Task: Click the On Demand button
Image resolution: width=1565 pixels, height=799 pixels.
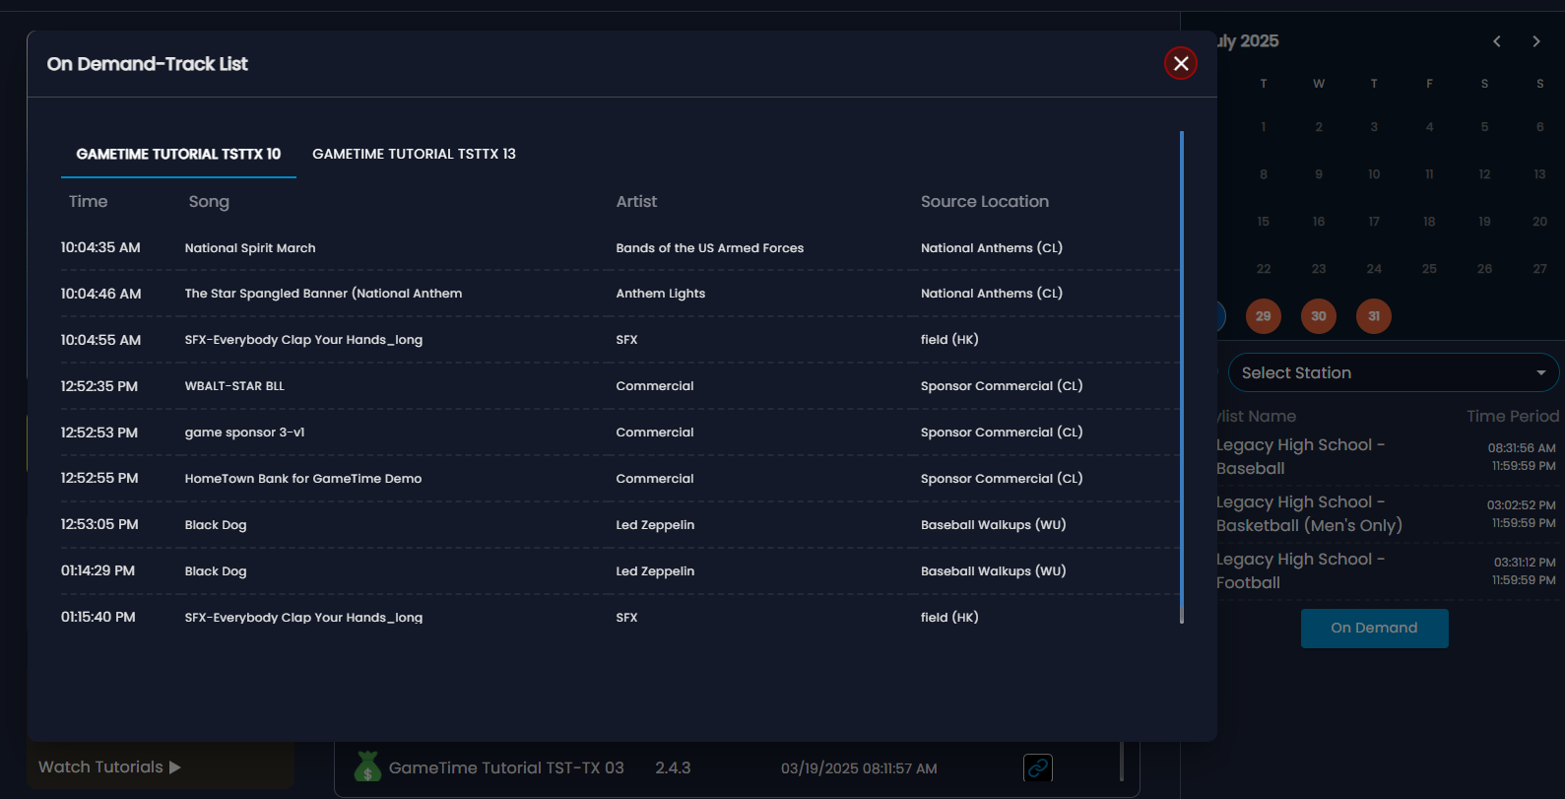Action: click(1374, 628)
